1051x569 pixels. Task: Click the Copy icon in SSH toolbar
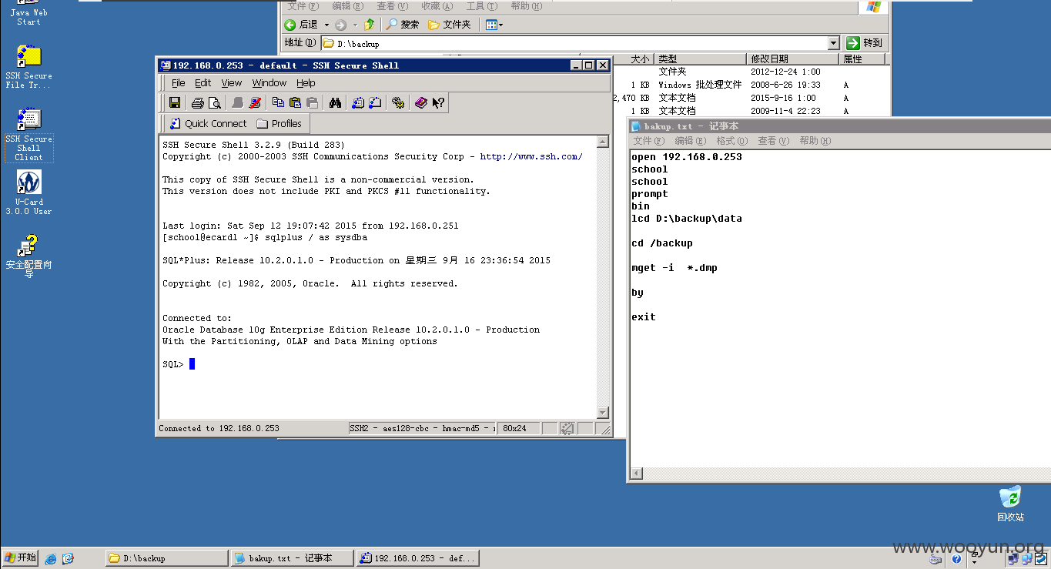pos(278,102)
